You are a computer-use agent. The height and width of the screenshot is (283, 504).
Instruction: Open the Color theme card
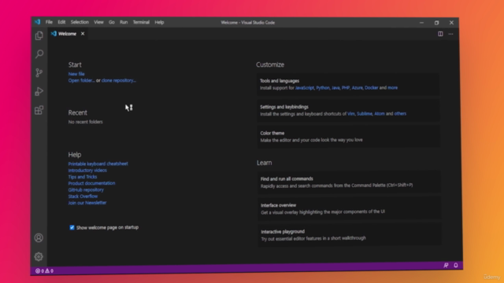click(348, 136)
